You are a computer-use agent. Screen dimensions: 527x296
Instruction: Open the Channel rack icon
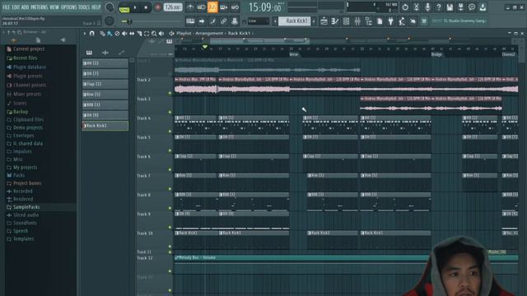(346, 21)
